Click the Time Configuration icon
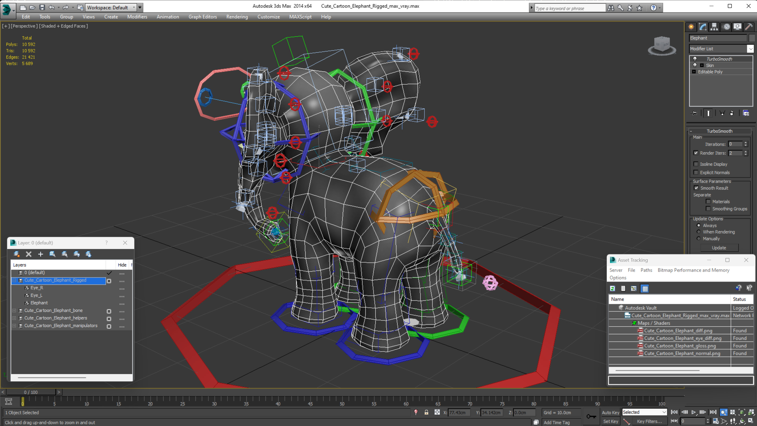The height and width of the screenshot is (426, 757). [716, 421]
